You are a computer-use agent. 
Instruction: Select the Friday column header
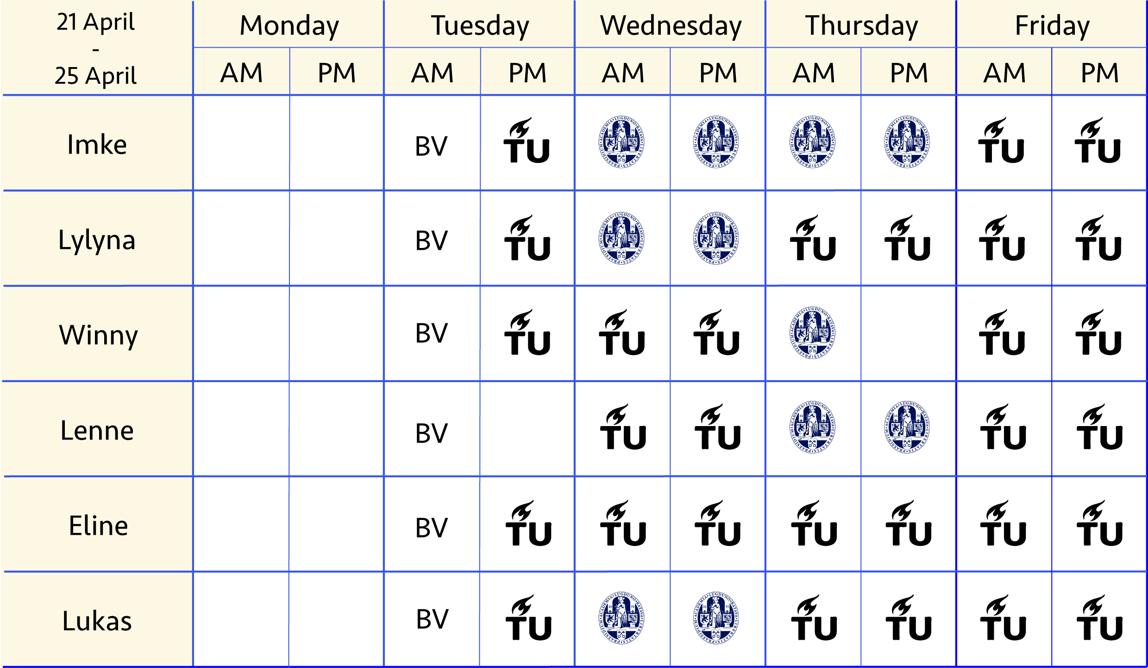point(1052,25)
